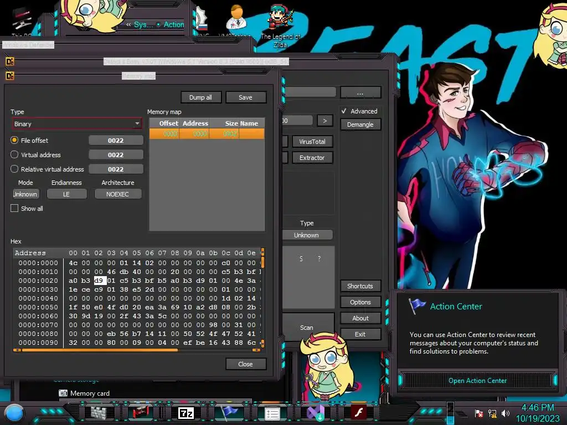
Task: Click the Offset column header
Action: (x=164, y=123)
